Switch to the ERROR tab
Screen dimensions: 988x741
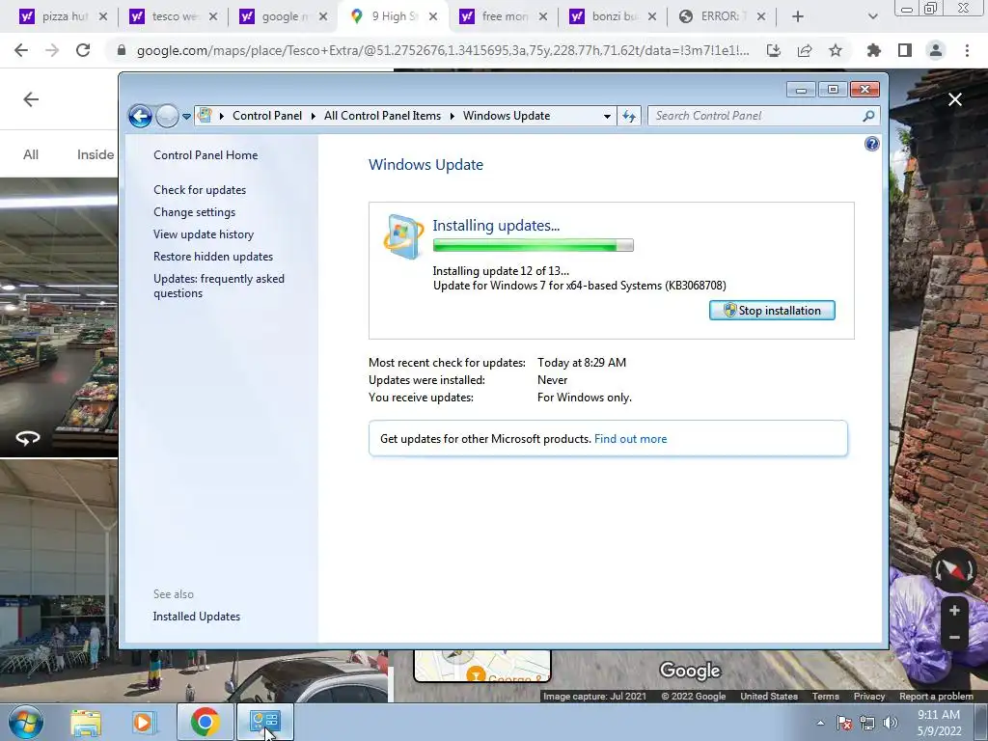[722, 16]
